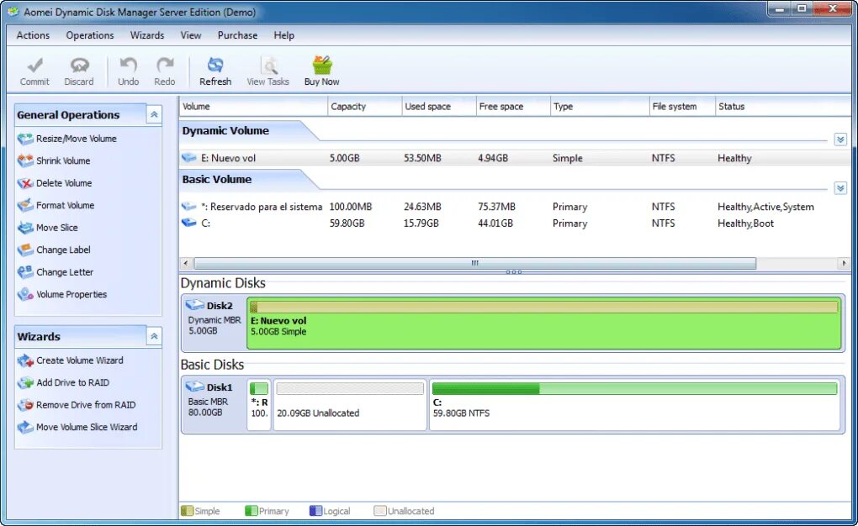Image resolution: width=858 pixels, height=526 pixels.
Task: Click the Move Volume Slice Wizard link
Action: [87, 428]
